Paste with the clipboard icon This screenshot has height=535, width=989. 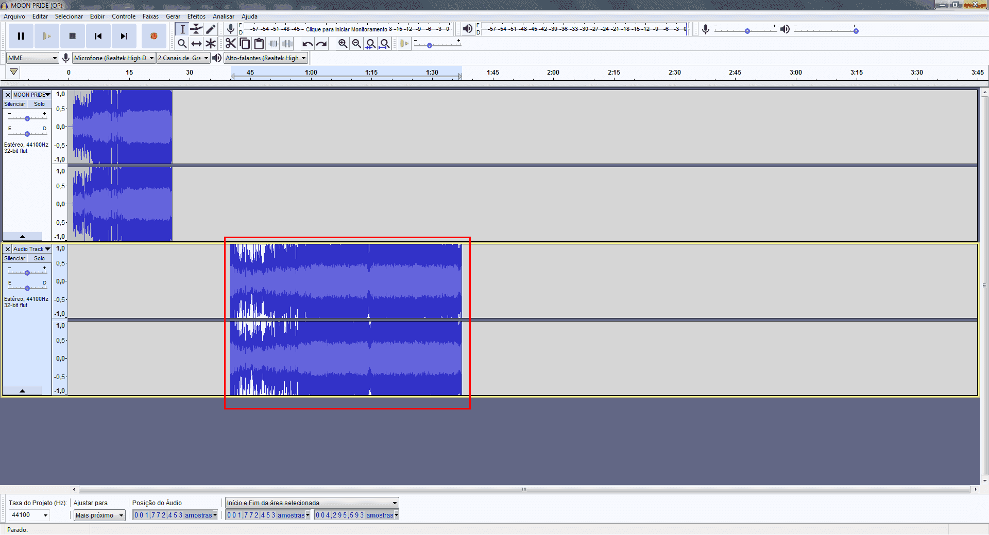point(259,44)
